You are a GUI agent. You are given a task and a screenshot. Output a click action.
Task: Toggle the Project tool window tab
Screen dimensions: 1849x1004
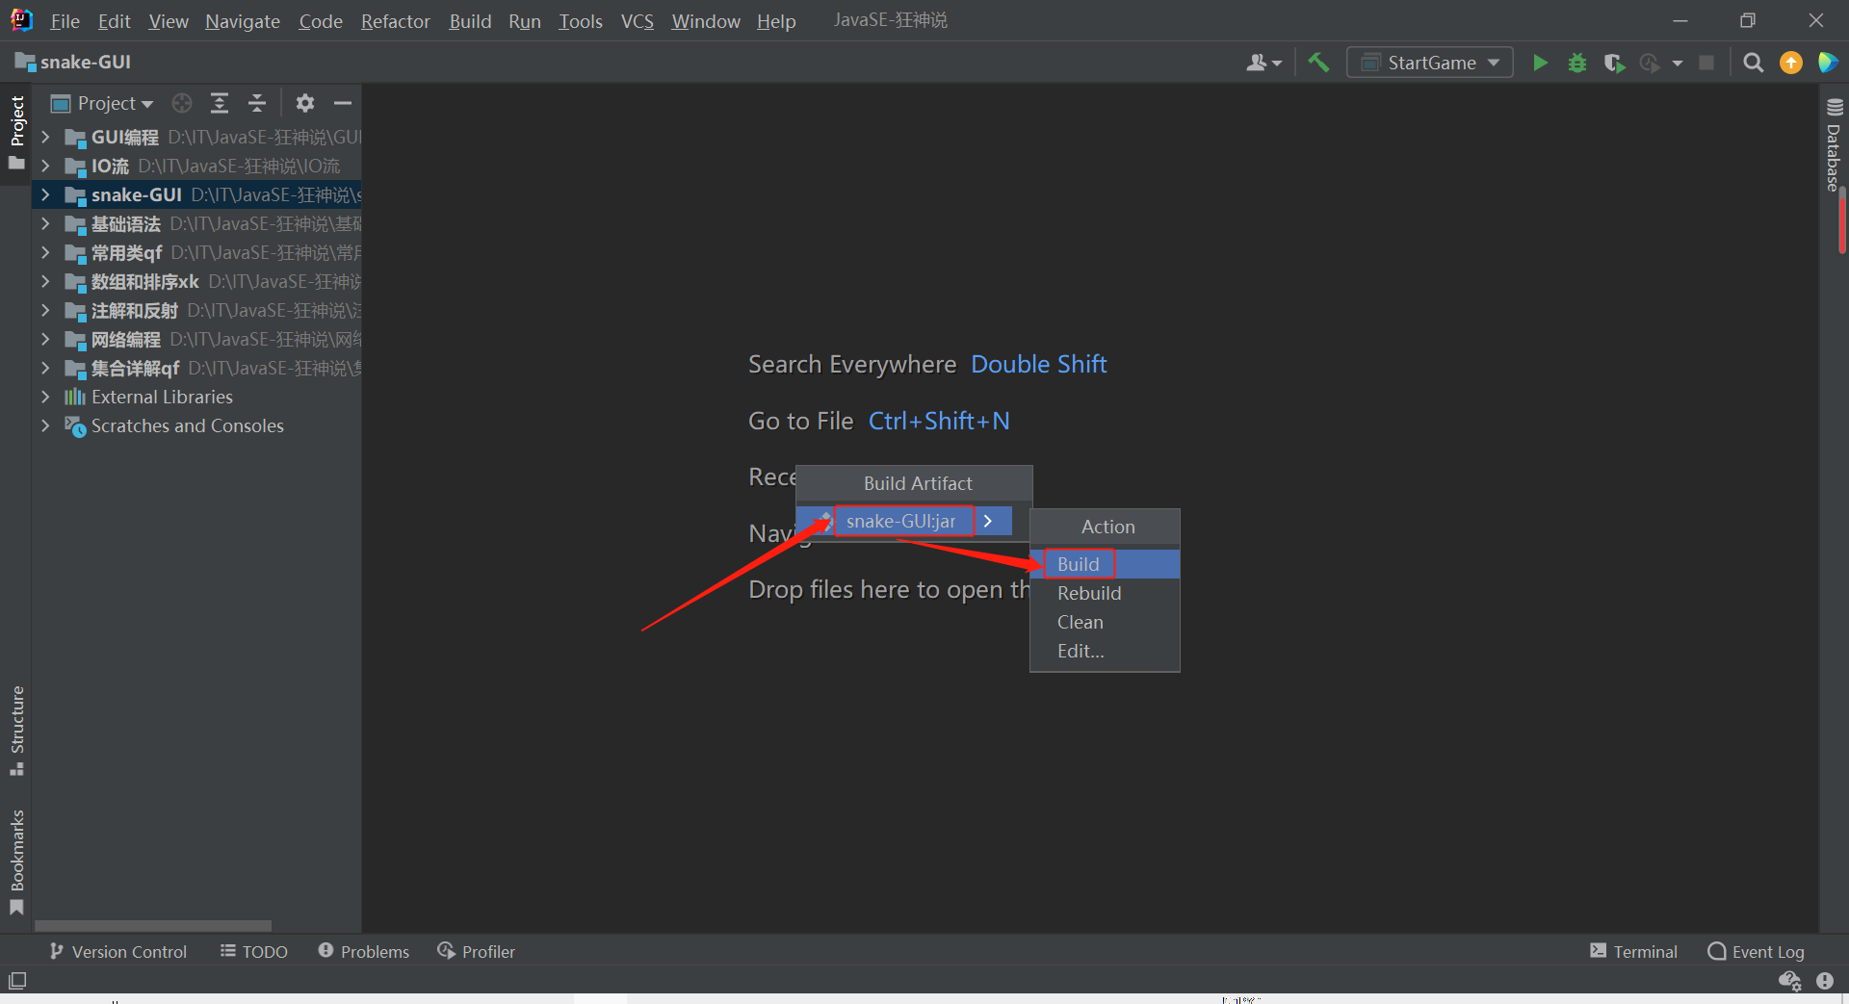(x=16, y=132)
